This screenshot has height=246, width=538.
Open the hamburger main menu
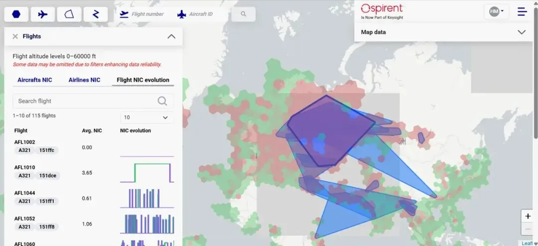pos(522,11)
